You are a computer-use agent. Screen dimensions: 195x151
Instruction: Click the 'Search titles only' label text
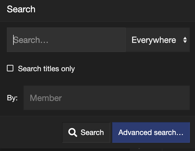point(46,69)
